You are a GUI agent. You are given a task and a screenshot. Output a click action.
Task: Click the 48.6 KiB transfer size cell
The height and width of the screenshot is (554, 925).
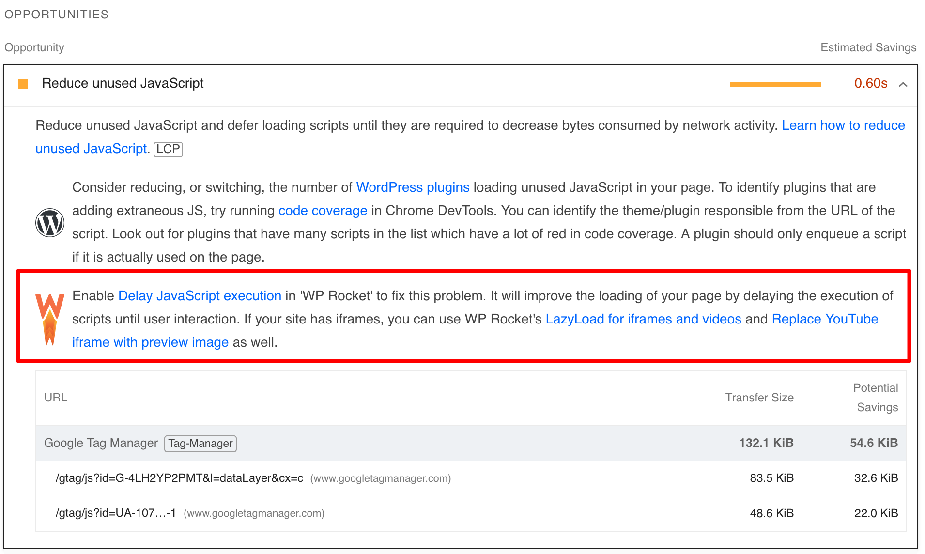[x=771, y=513]
